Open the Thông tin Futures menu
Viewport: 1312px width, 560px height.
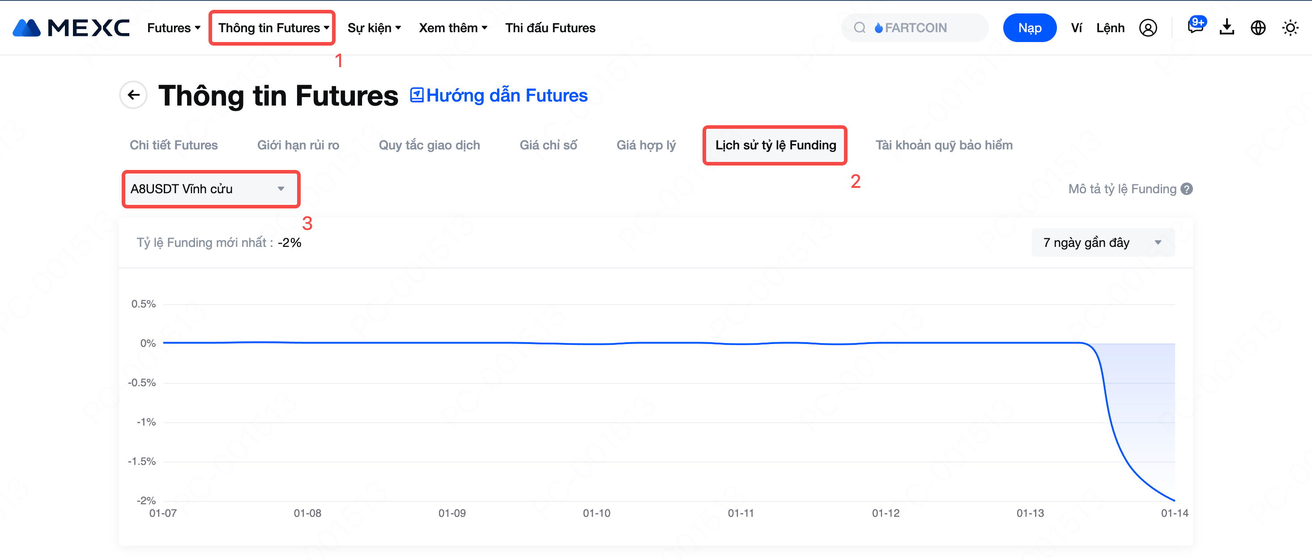pyautogui.click(x=273, y=28)
